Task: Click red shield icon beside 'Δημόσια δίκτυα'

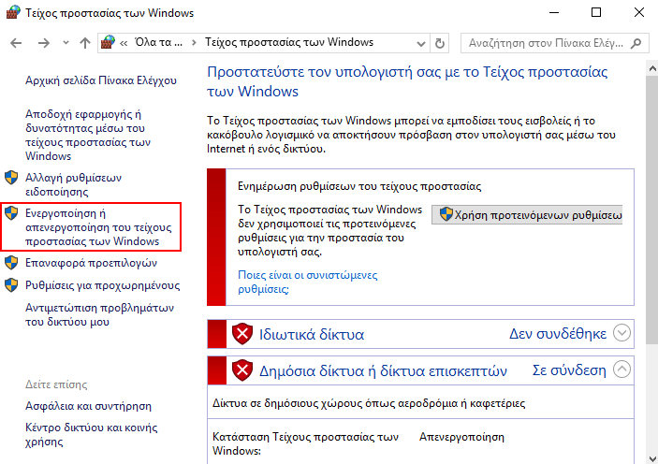Action: (x=242, y=370)
